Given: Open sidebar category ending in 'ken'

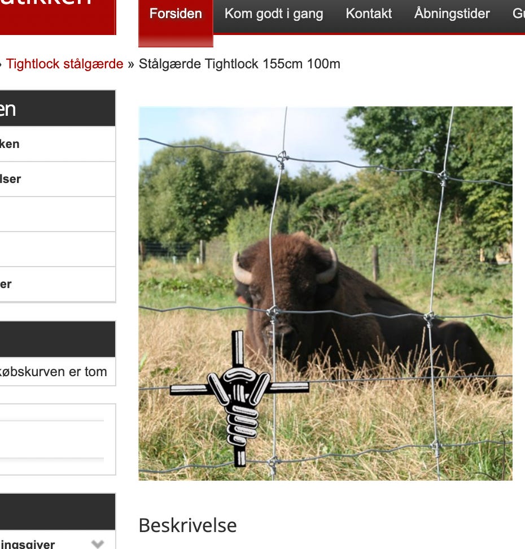Looking at the screenshot, I should tap(58, 144).
